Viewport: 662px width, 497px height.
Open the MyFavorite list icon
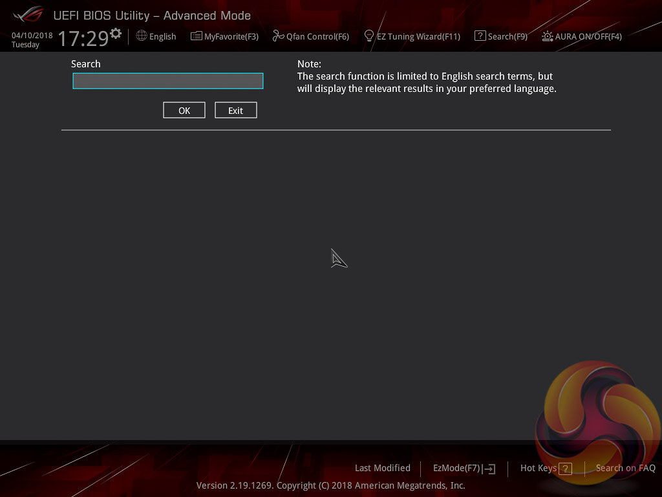(x=197, y=36)
